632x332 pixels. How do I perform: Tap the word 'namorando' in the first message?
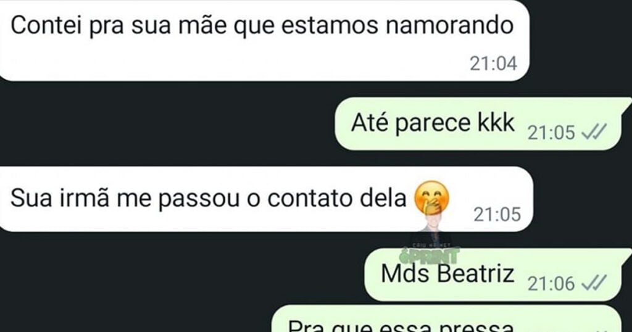click(x=449, y=26)
